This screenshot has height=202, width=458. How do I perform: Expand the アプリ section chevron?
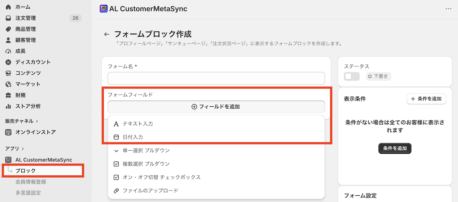(x=23, y=149)
